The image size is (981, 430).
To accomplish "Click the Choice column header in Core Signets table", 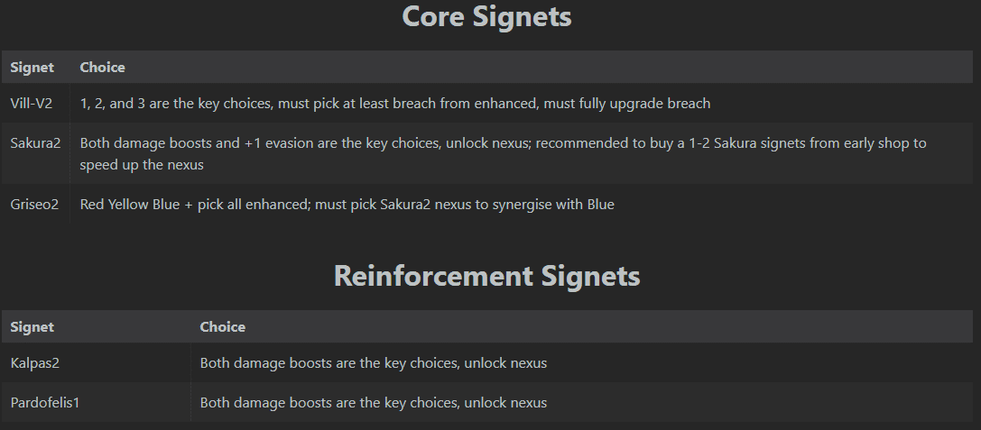I will point(102,68).
